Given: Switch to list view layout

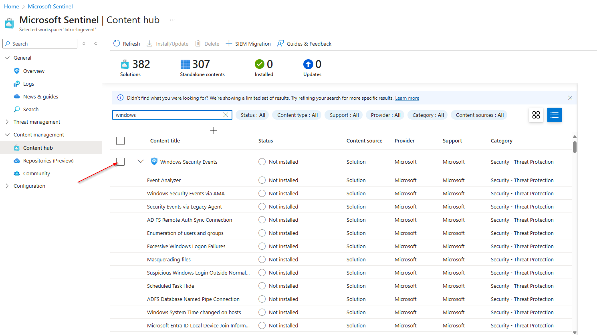Looking at the screenshot, I should 555,115.
